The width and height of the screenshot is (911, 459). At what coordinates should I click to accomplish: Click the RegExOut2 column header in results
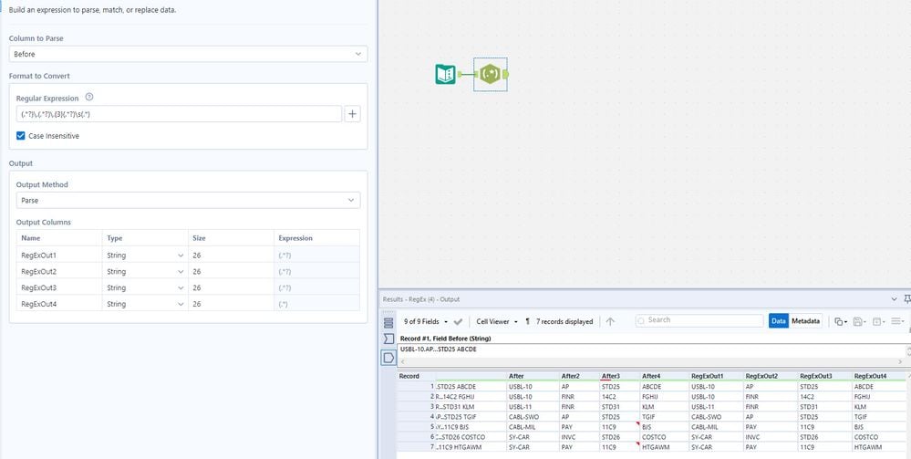tap(771, 376)
